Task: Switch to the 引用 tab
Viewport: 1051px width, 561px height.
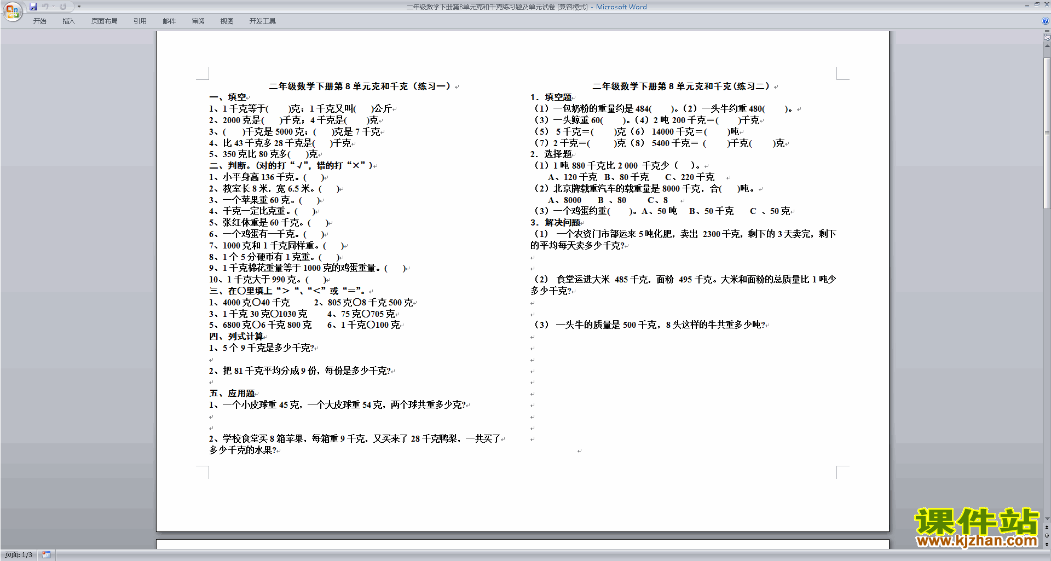Action: [140, 21]
